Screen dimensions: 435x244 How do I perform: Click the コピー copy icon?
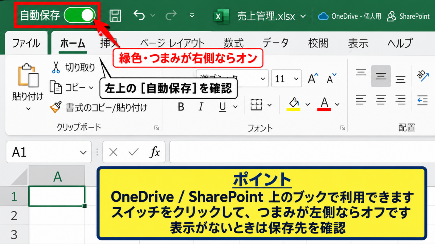click(x=55, y=87)
